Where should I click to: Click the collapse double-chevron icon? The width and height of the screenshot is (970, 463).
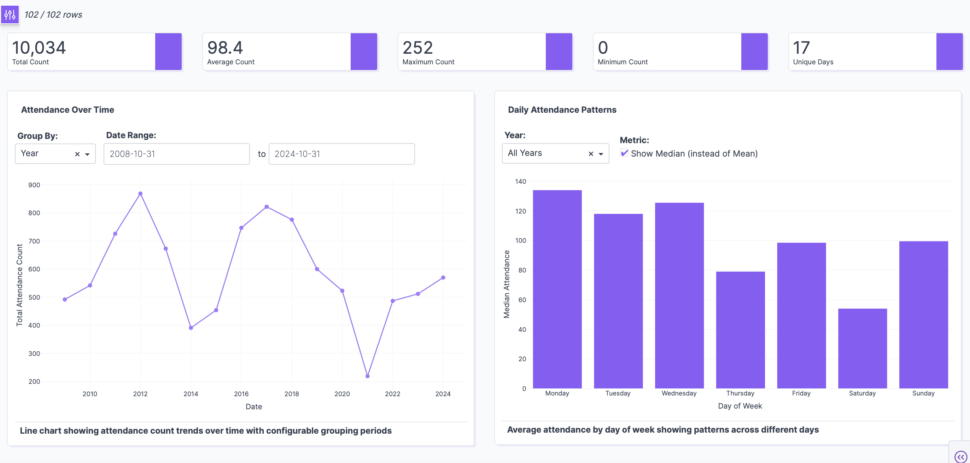pyautogui.click(x=960, y=457)
